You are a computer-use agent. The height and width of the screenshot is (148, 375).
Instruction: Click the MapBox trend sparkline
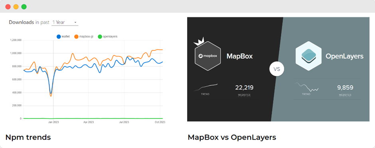205,88
